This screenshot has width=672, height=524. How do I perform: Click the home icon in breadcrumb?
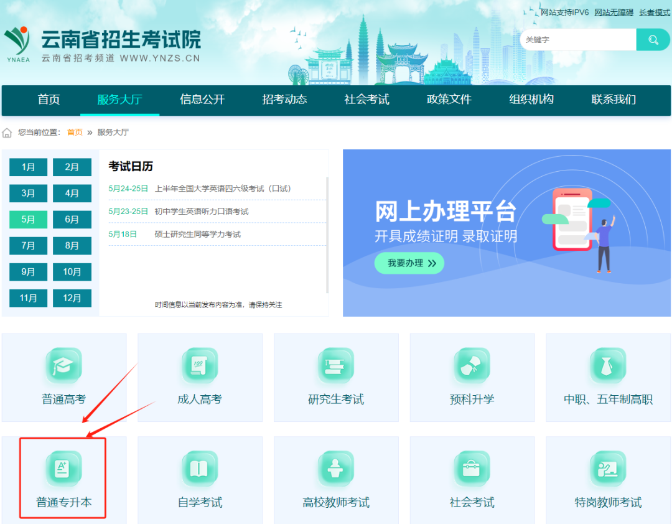pyautogui.click(x=7, y=133)
